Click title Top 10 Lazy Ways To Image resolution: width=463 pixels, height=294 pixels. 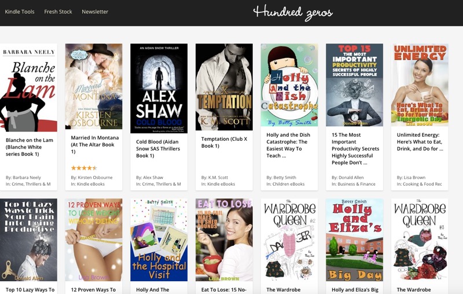click(30, 290)
